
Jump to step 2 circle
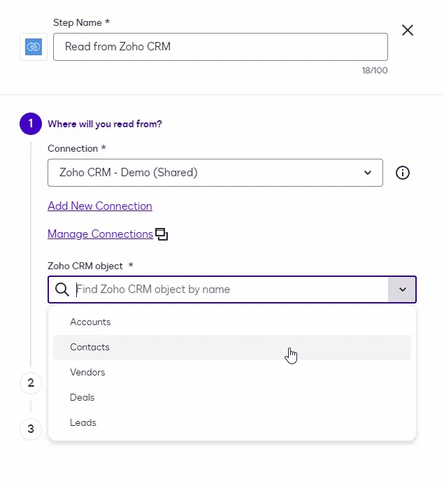pos(30,383)
